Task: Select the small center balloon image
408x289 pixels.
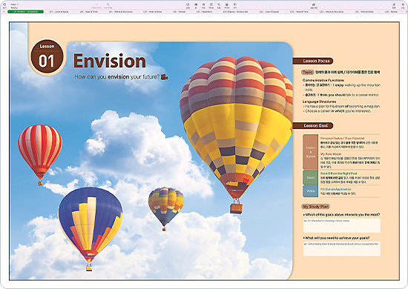Action: (166, 209)
